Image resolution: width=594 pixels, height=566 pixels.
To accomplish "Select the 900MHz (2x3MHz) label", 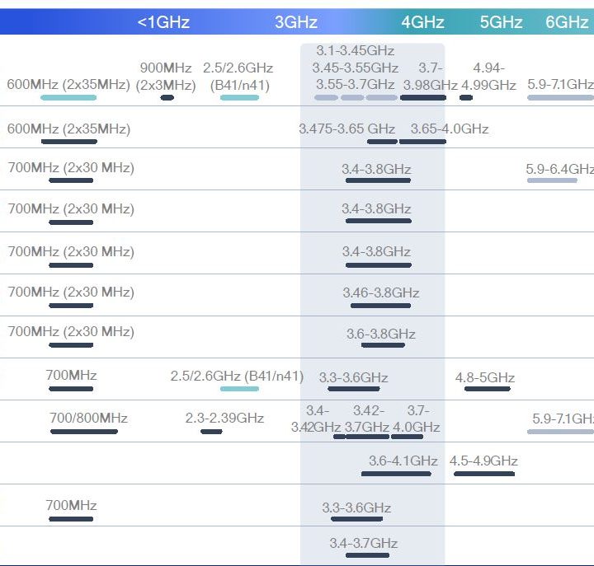I will point(166,77).
